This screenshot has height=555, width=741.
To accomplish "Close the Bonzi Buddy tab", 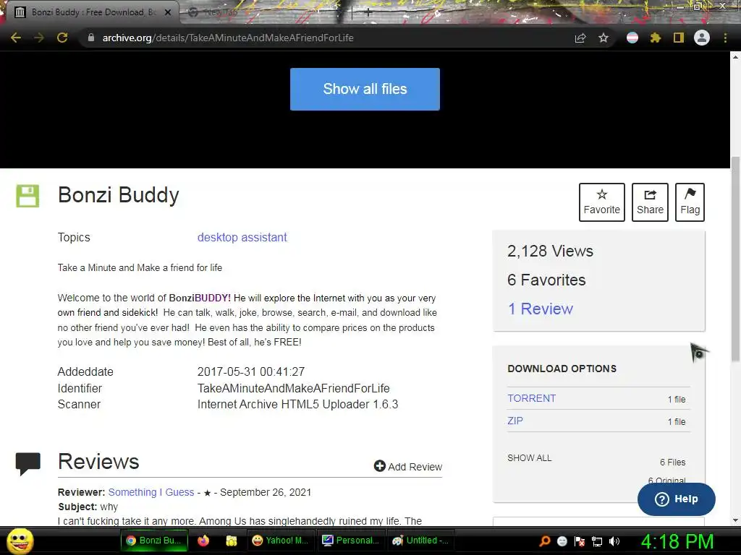I will point(168,12).
